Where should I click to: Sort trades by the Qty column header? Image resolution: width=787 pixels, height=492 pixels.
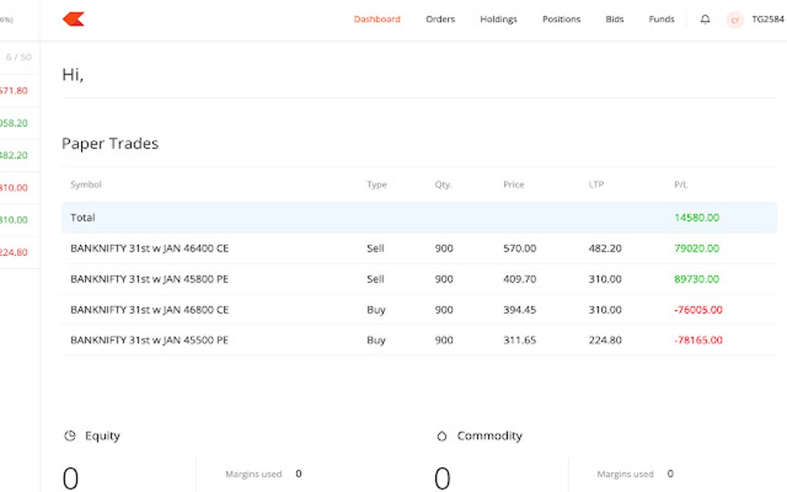[442, 184]
